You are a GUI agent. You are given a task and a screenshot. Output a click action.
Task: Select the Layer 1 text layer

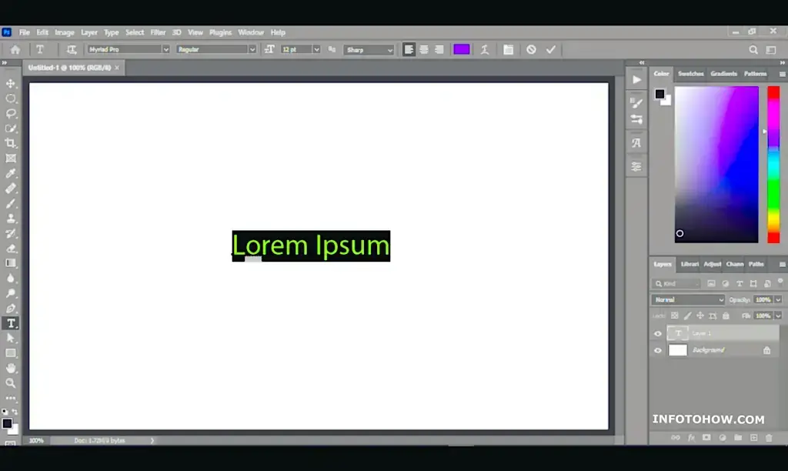pyautogui.click(x=723, y=333)
